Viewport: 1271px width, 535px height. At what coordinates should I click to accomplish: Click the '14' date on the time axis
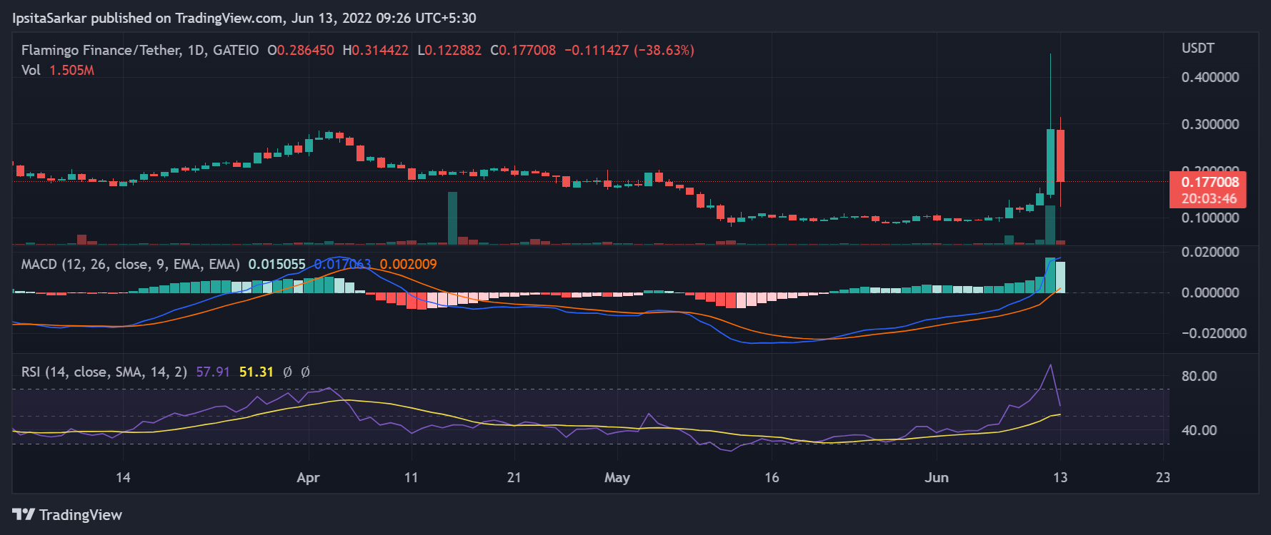point(123,478)
